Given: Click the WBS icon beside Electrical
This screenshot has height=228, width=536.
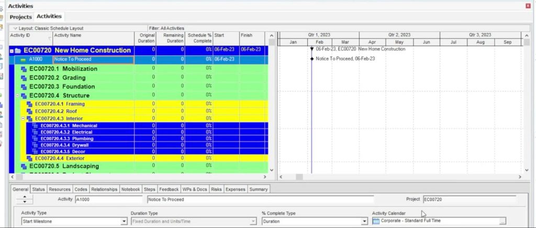Looking at the screenshot, I should [x=35, y=132].
